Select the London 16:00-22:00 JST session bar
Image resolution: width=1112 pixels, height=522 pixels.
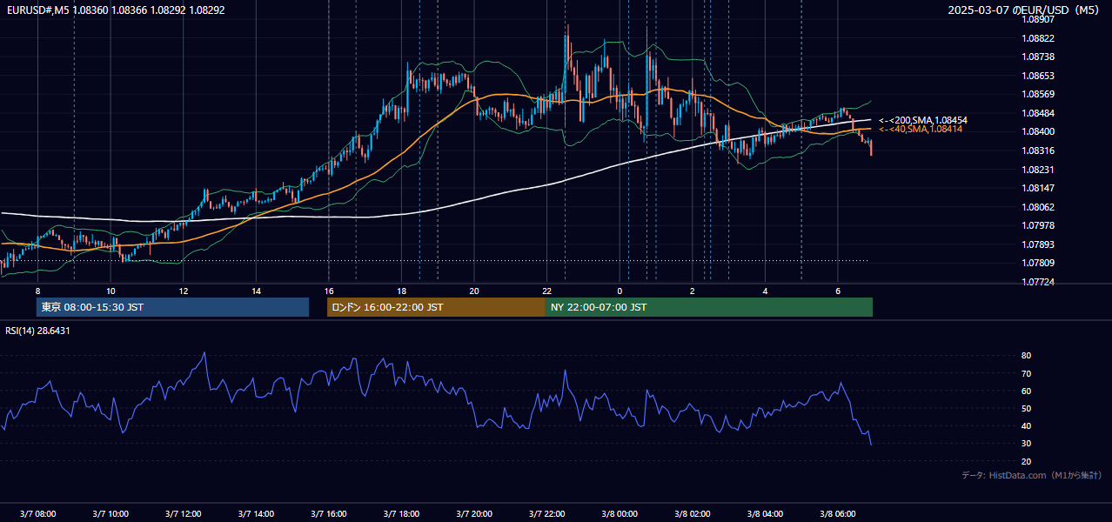tap(436, 307)
